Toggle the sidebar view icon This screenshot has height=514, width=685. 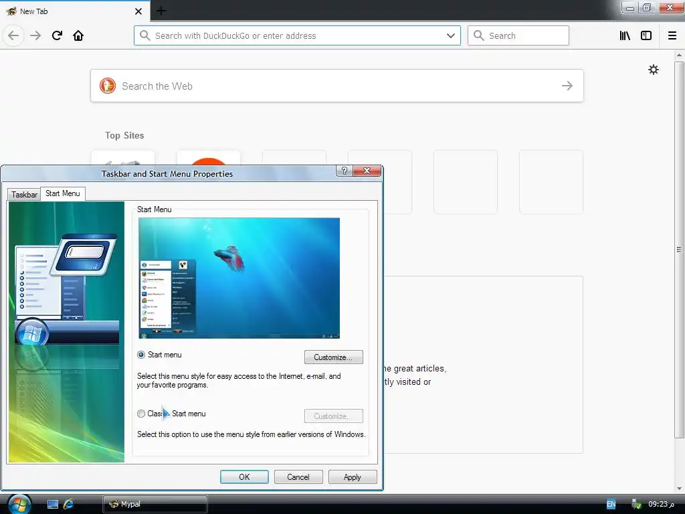click(646, 35)
